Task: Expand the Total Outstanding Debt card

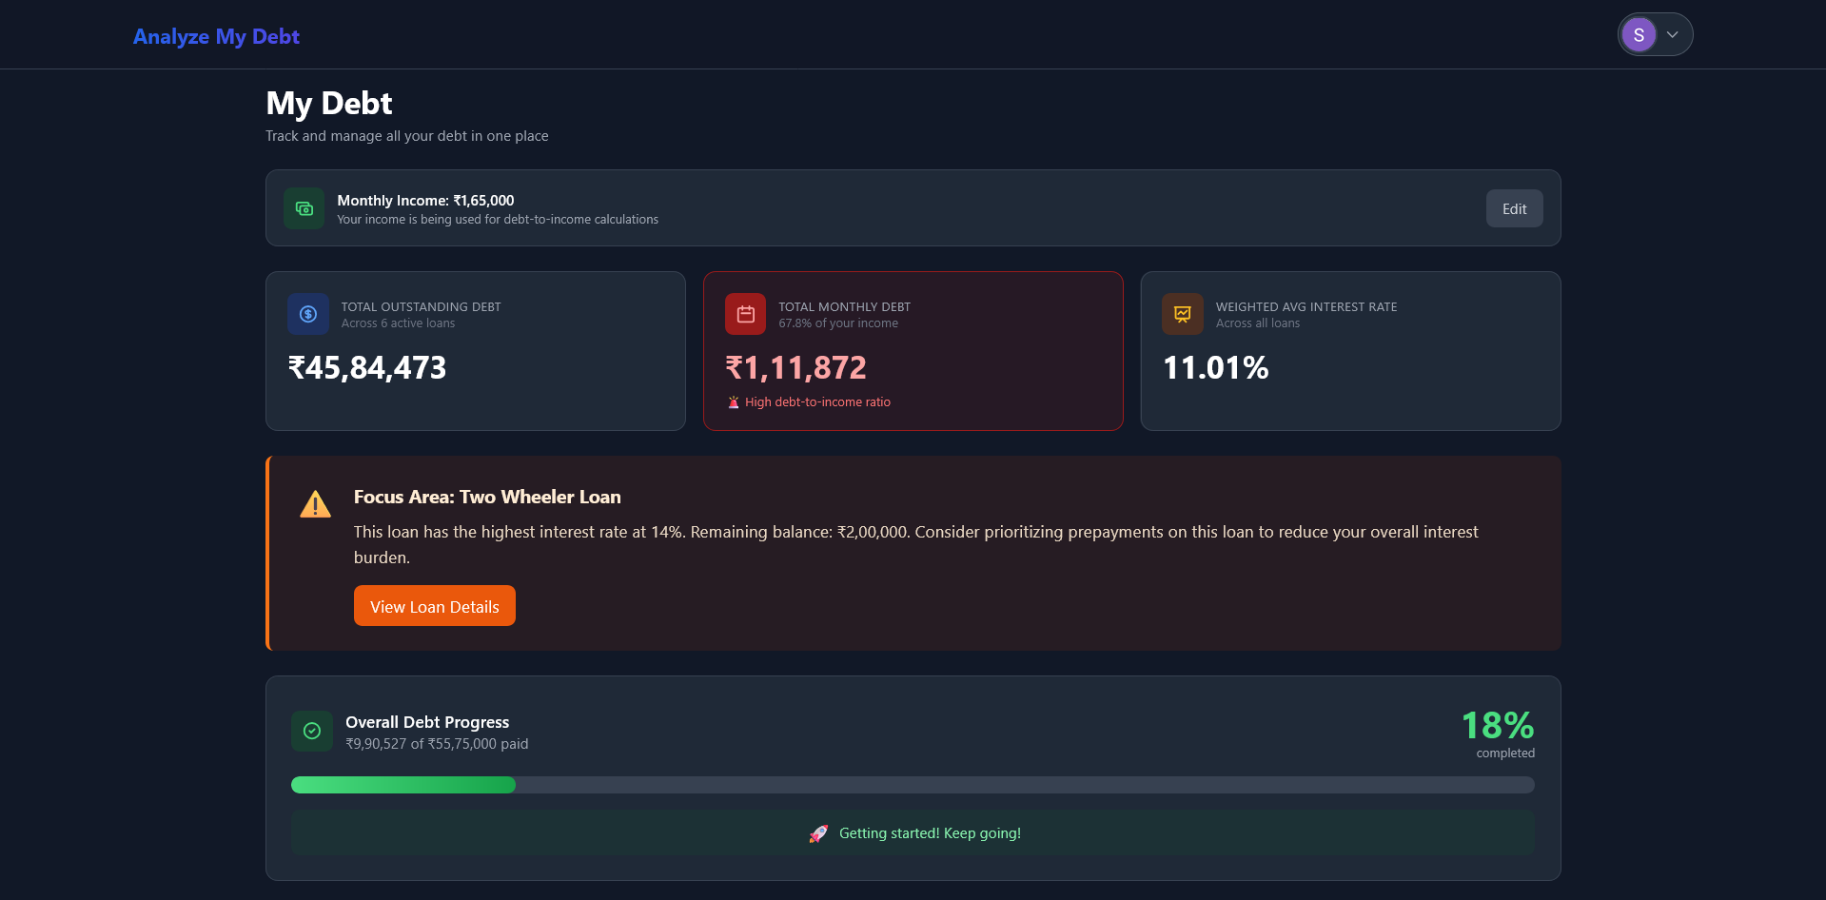Action: coord(475,350)
